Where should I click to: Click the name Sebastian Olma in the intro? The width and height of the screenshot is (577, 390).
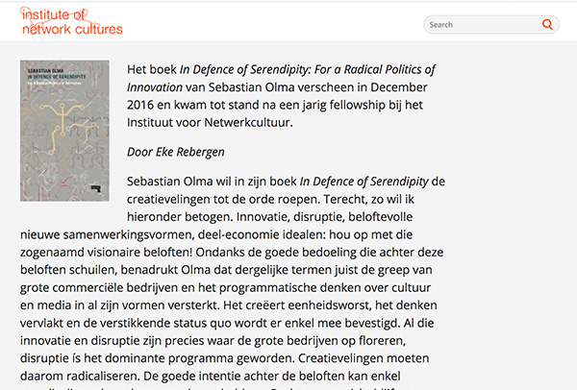[x=251, y=87]
